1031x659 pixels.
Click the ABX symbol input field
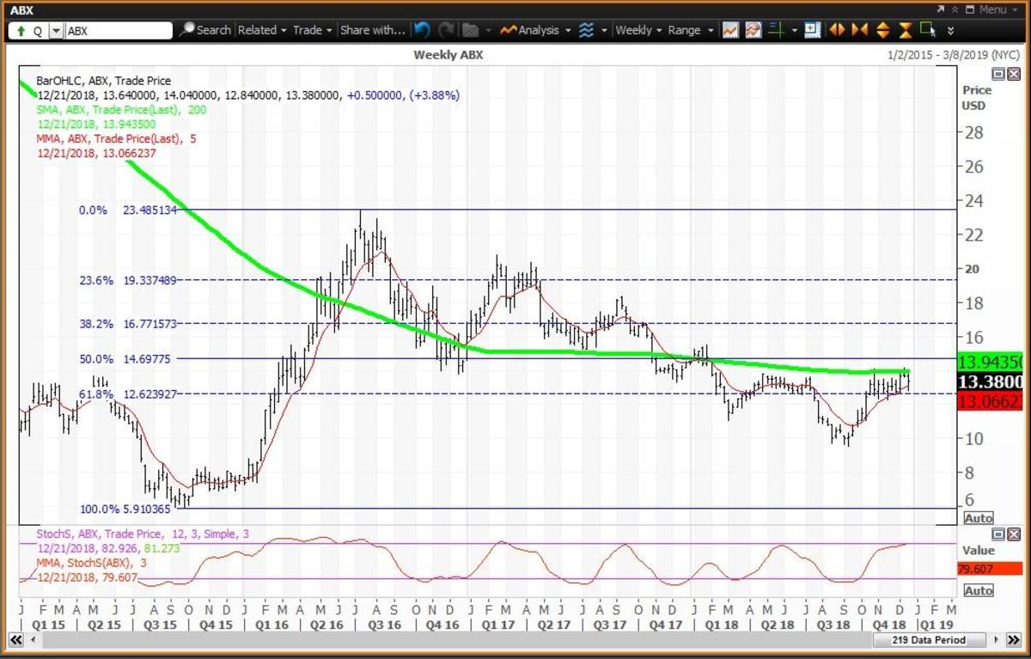[119, 30]
